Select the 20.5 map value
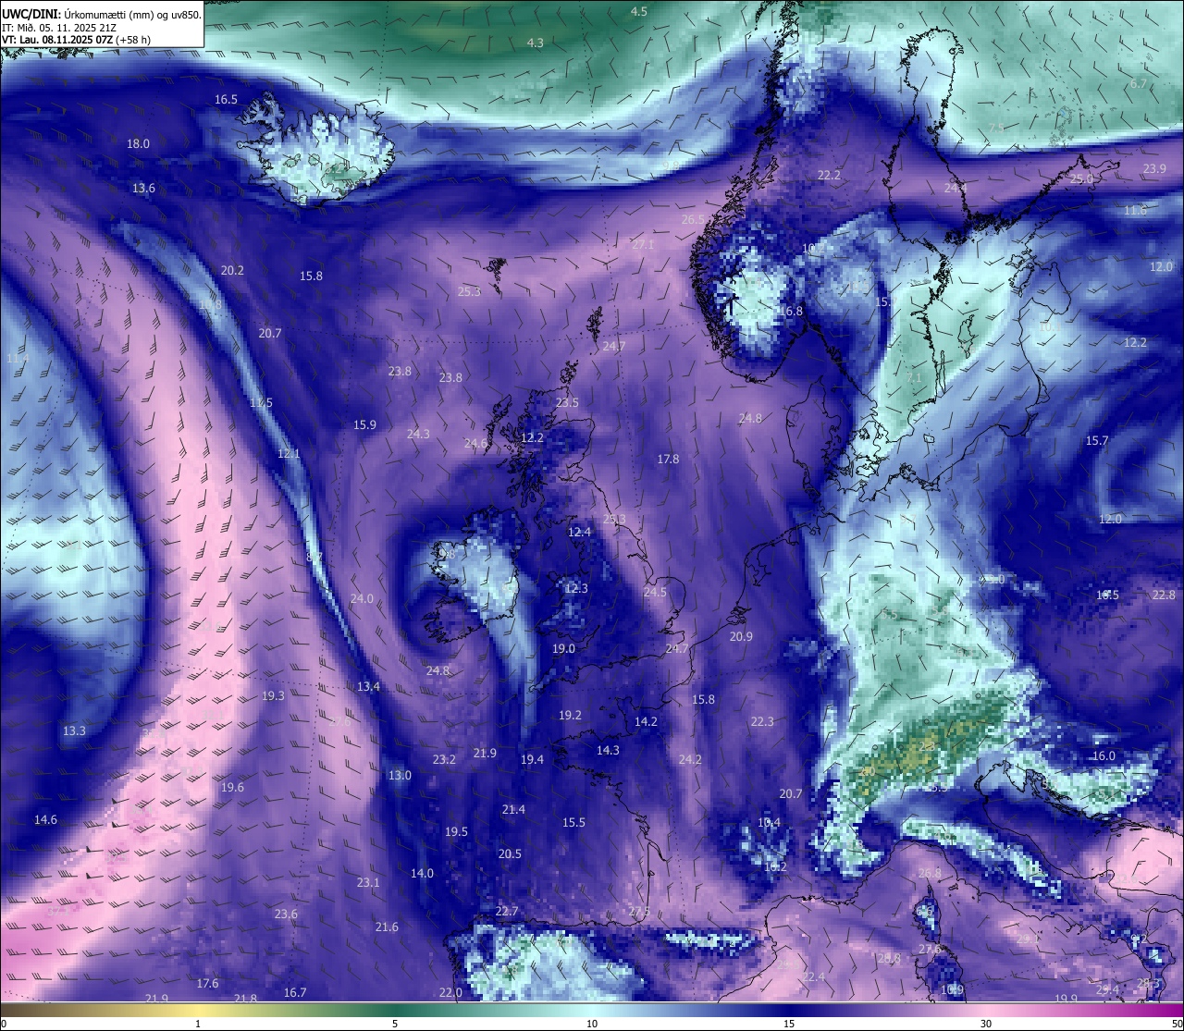The width and height of the screenshot is (1184, 1031). (x=510, y=854)
